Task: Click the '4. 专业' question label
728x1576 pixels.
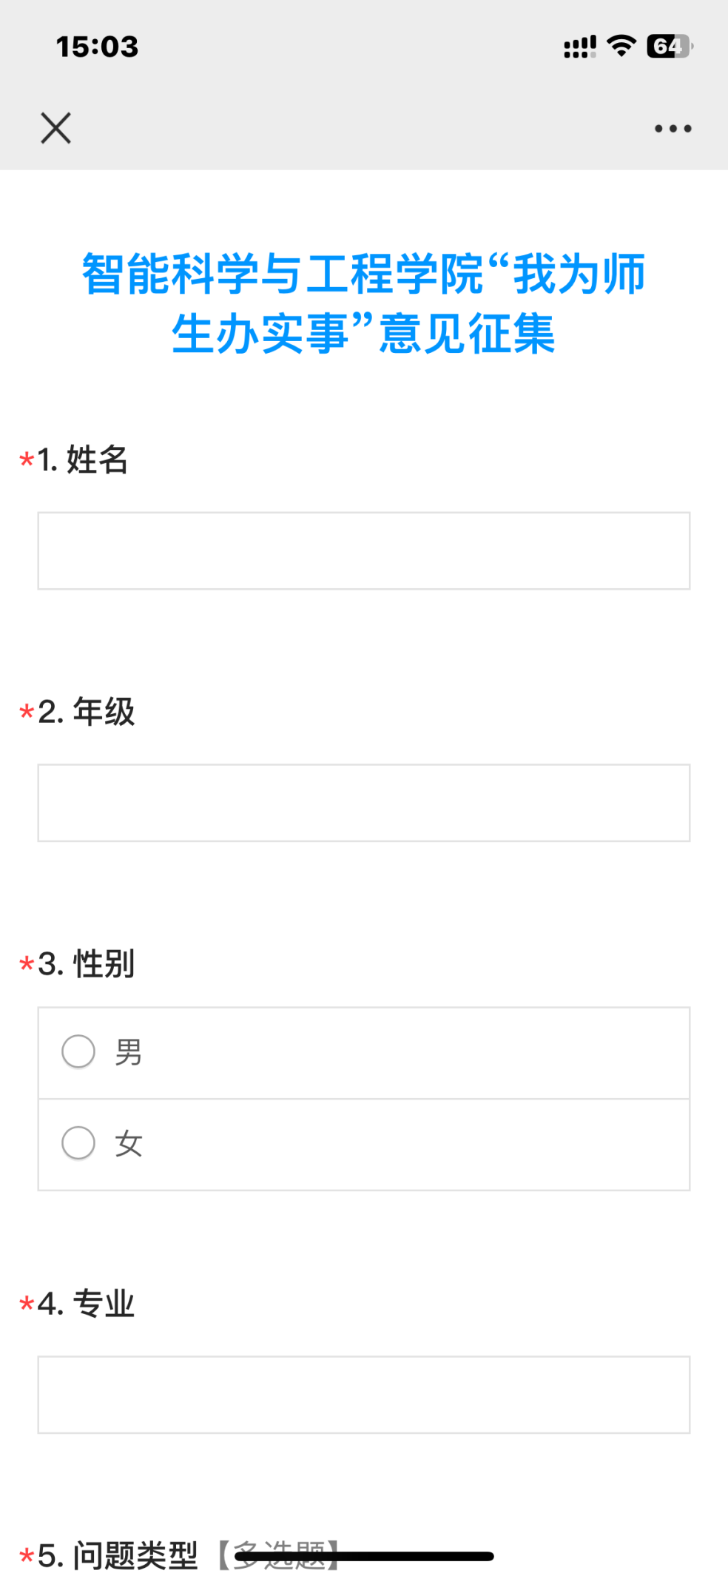Action: click(87, 1304)
